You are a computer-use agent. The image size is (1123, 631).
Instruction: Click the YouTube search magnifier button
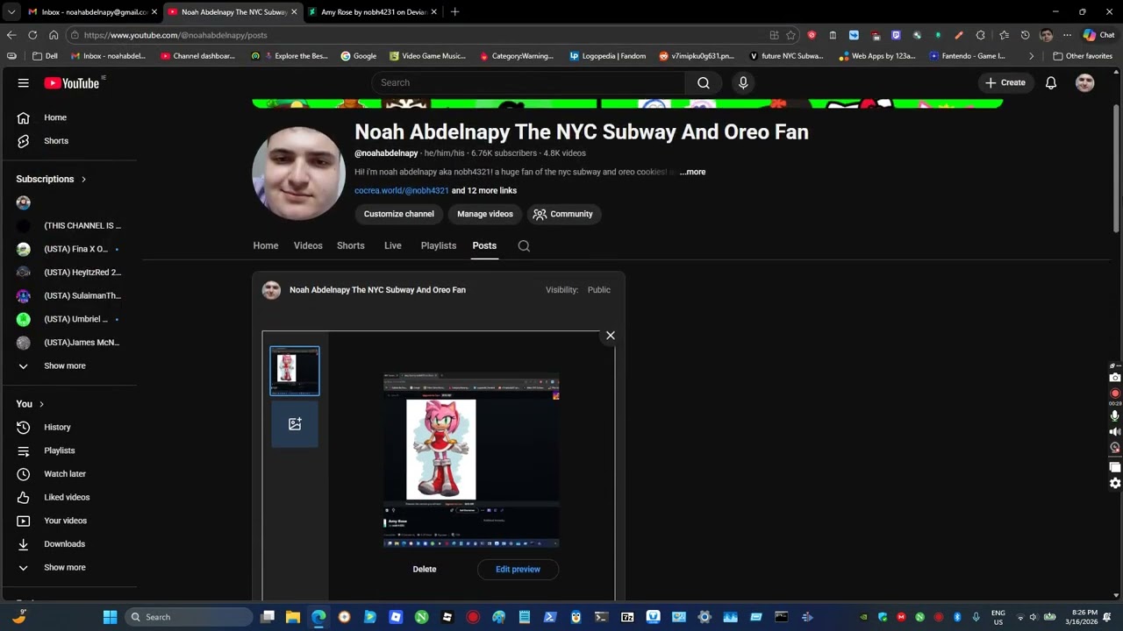tap(704, 82)
